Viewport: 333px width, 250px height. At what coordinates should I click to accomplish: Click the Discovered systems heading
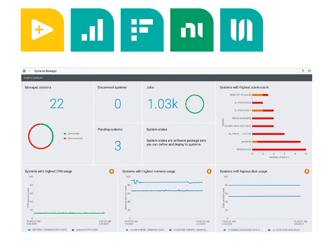pyautogui.click(x=112, y=87)
